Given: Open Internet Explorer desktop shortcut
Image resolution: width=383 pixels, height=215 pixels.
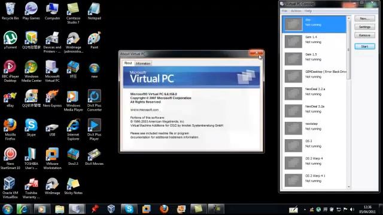Looking at the screenshot, I should 73,130.
